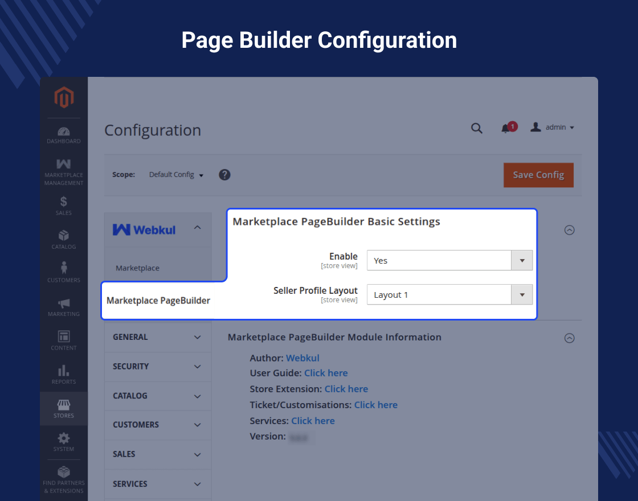Open the Sales sidebar menu
Viewport: 638px width, 501px height.
[63, 206]
